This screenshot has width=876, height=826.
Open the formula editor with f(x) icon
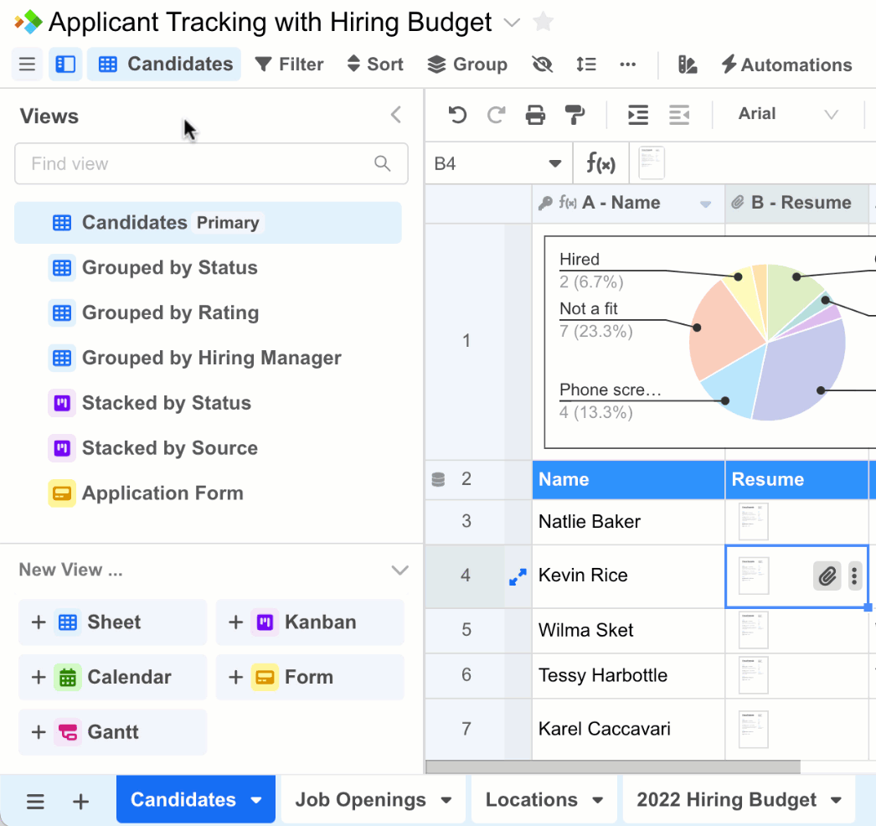coord(601,163)
